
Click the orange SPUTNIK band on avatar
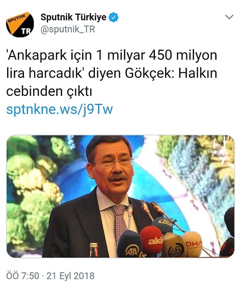17,19
